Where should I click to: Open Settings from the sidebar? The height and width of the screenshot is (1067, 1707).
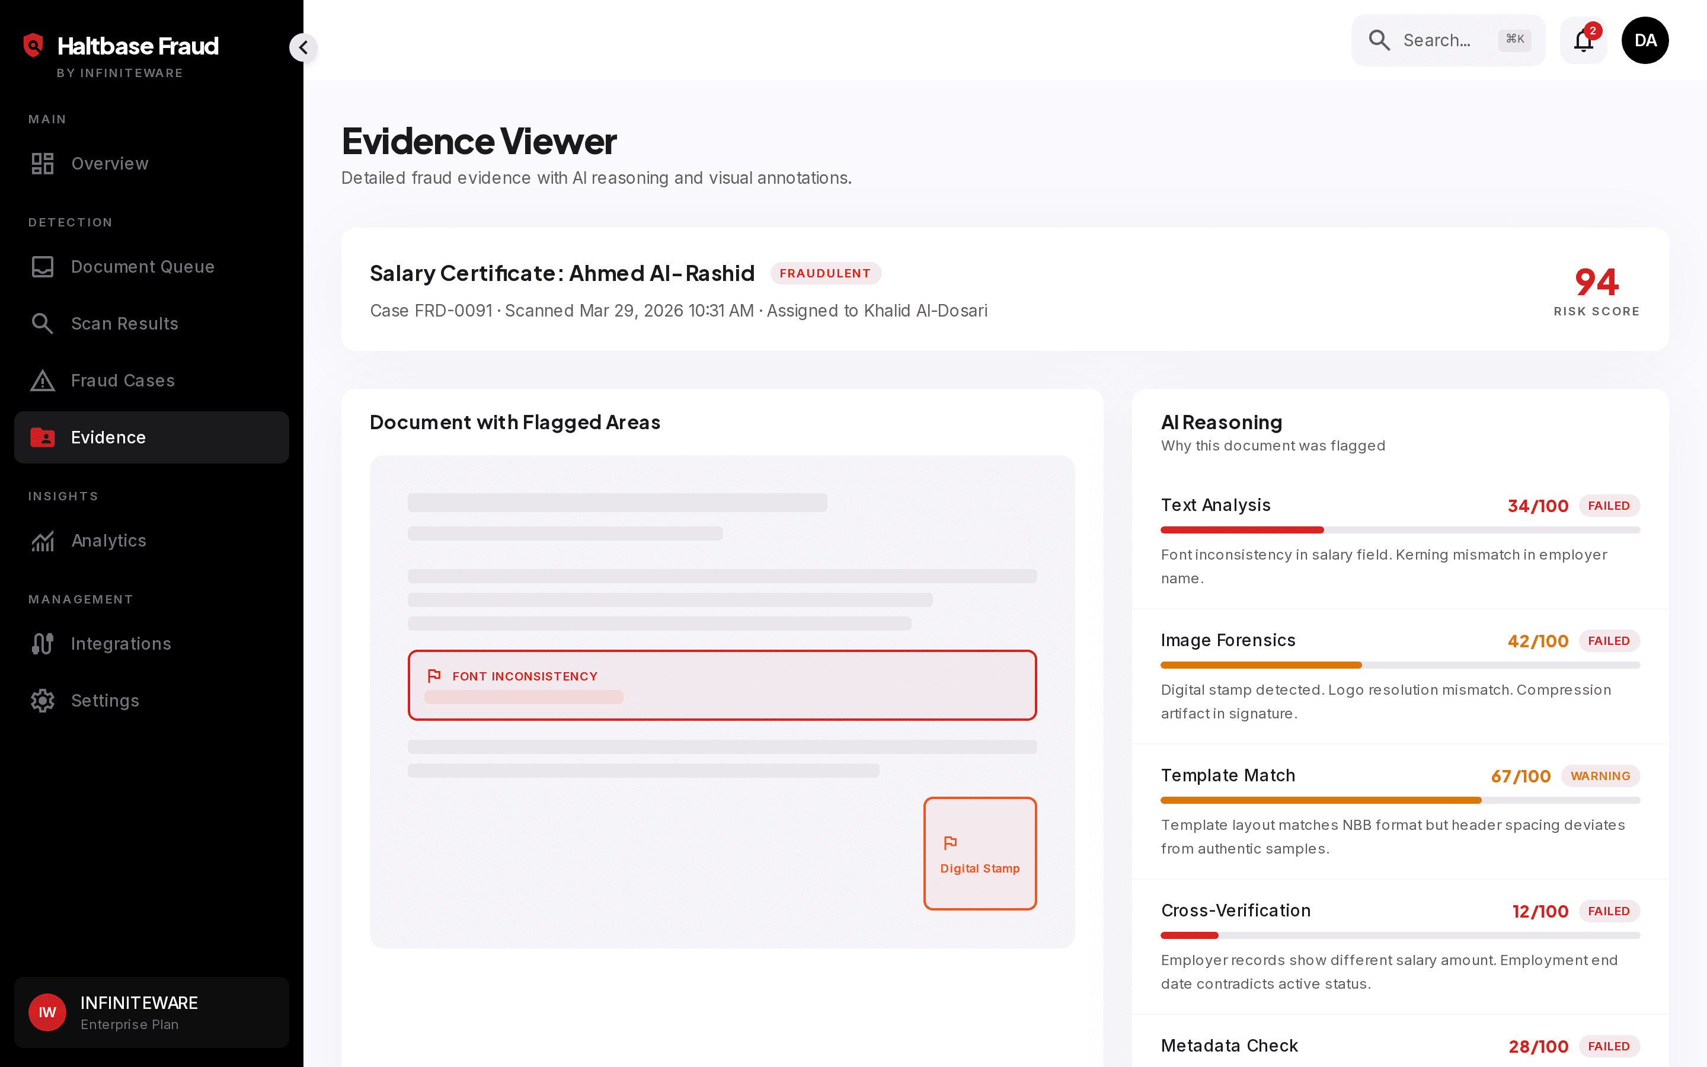pyautogui.click(x=152, y=701)
